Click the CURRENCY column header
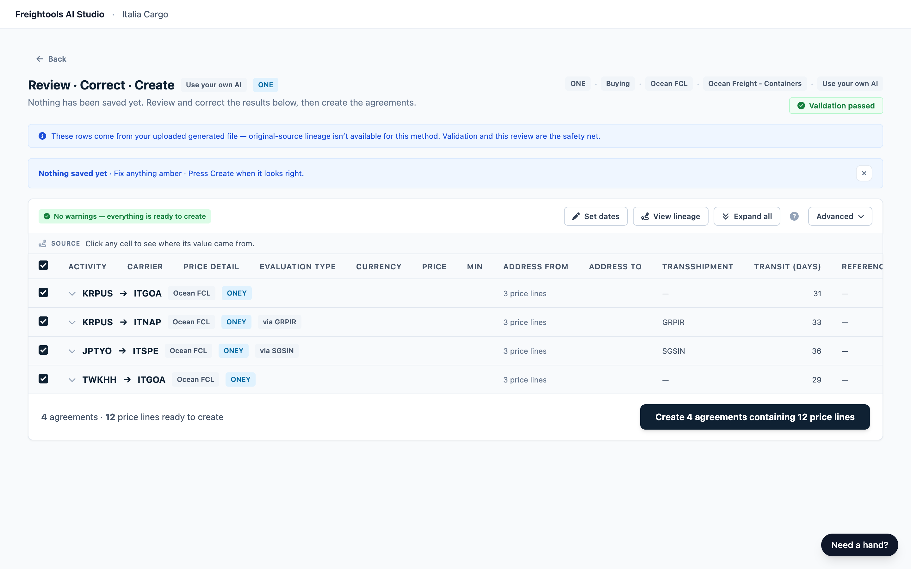Viewport: 911px width, 569px height. tap(379, 266)
